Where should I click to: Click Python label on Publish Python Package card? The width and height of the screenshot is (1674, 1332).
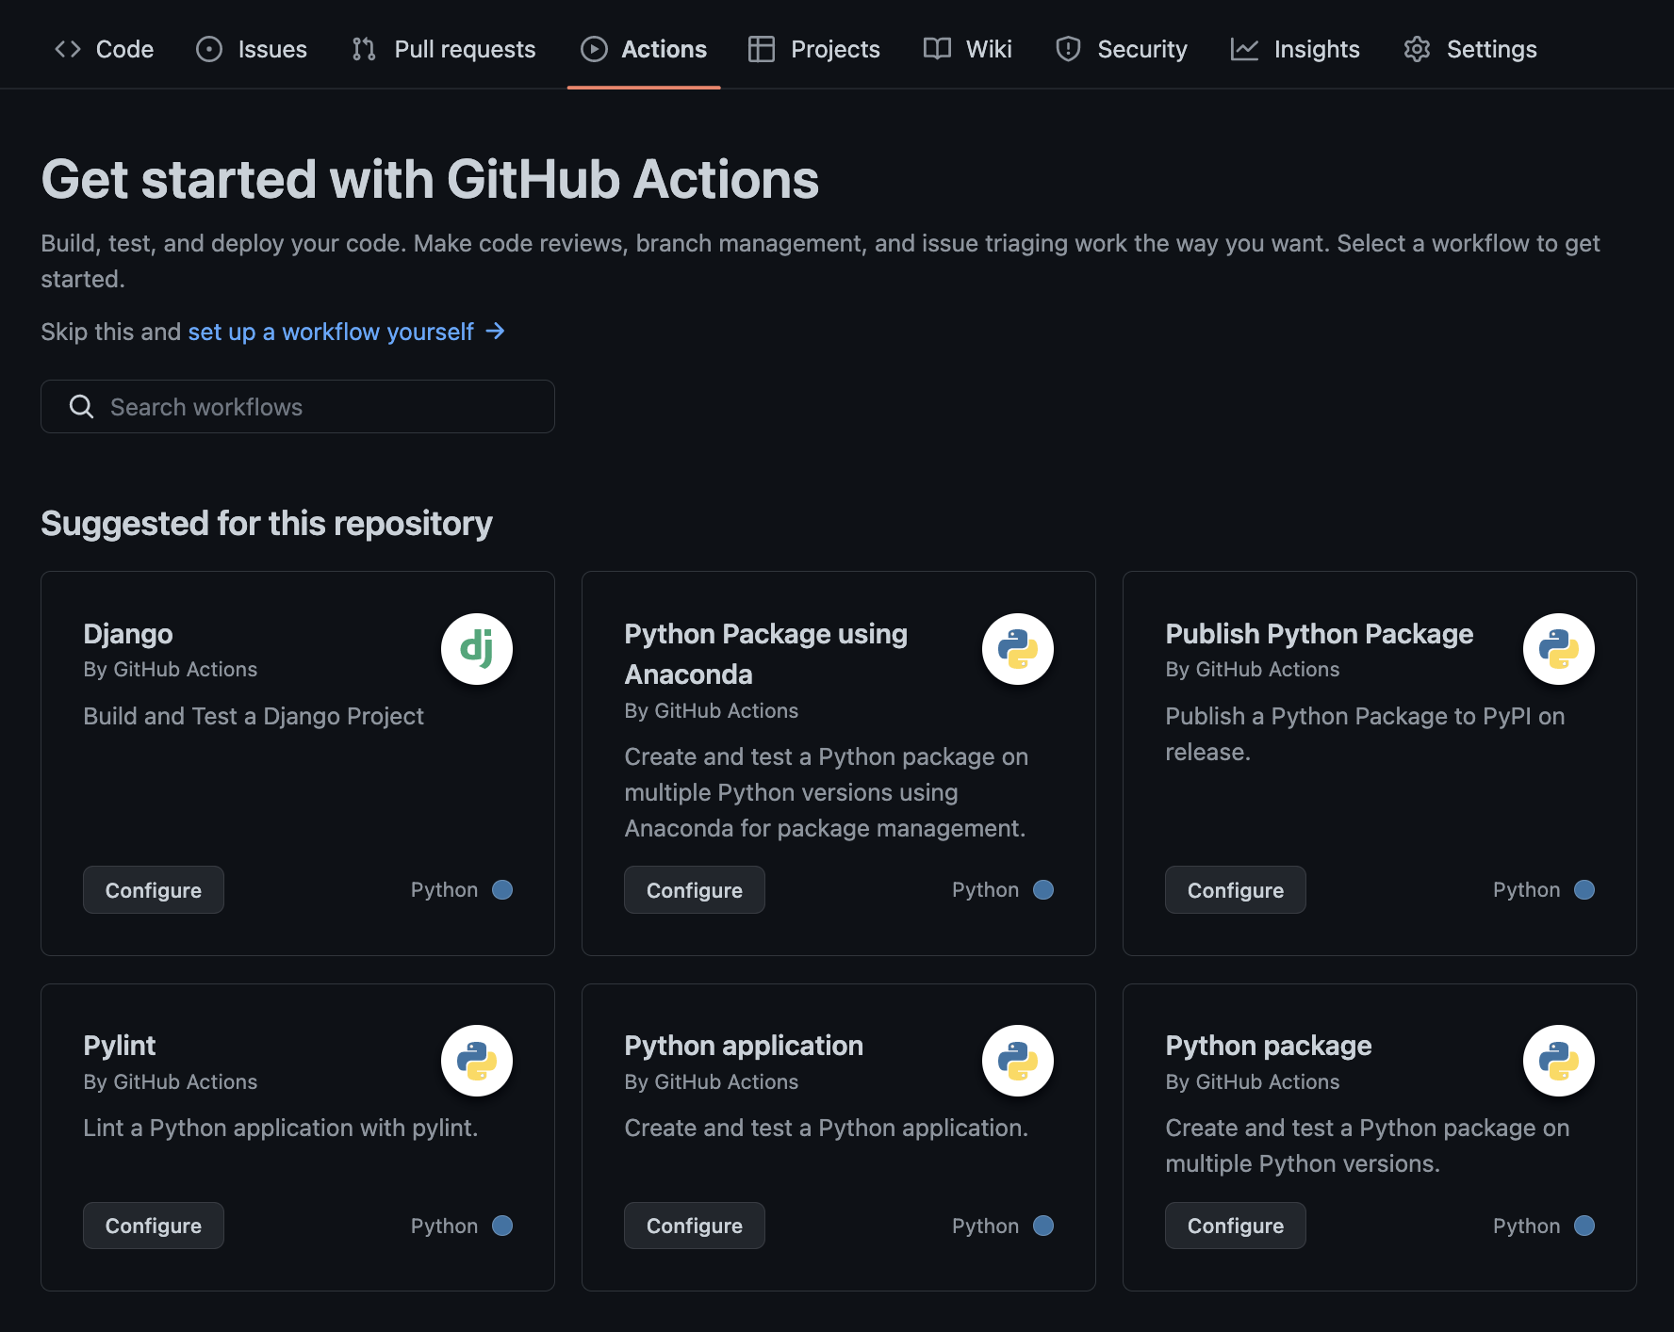[x=1527, y=889]
